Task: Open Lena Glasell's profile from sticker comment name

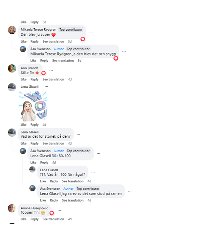Action: (x=29, y=87)
